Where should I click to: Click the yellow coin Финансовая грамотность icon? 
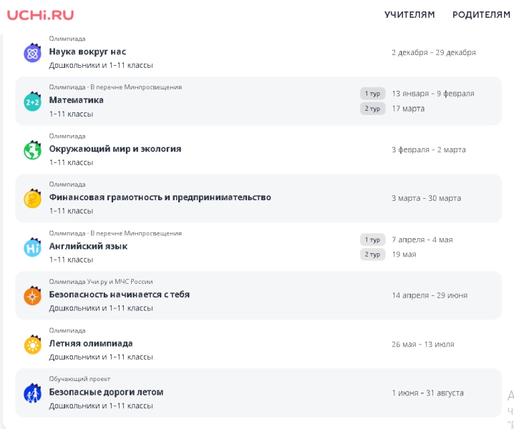[x=32, y=199]
